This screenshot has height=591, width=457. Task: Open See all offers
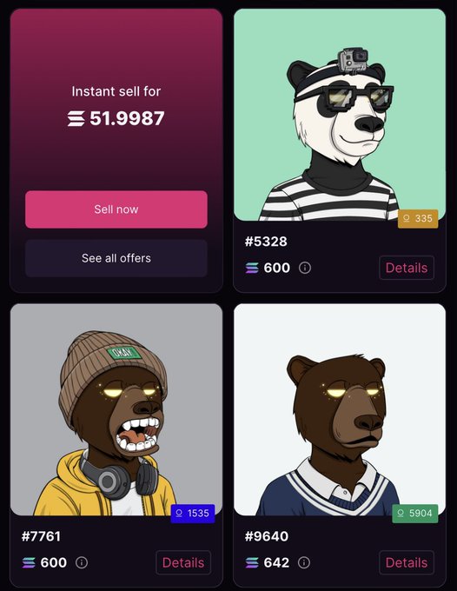[116, 258]
